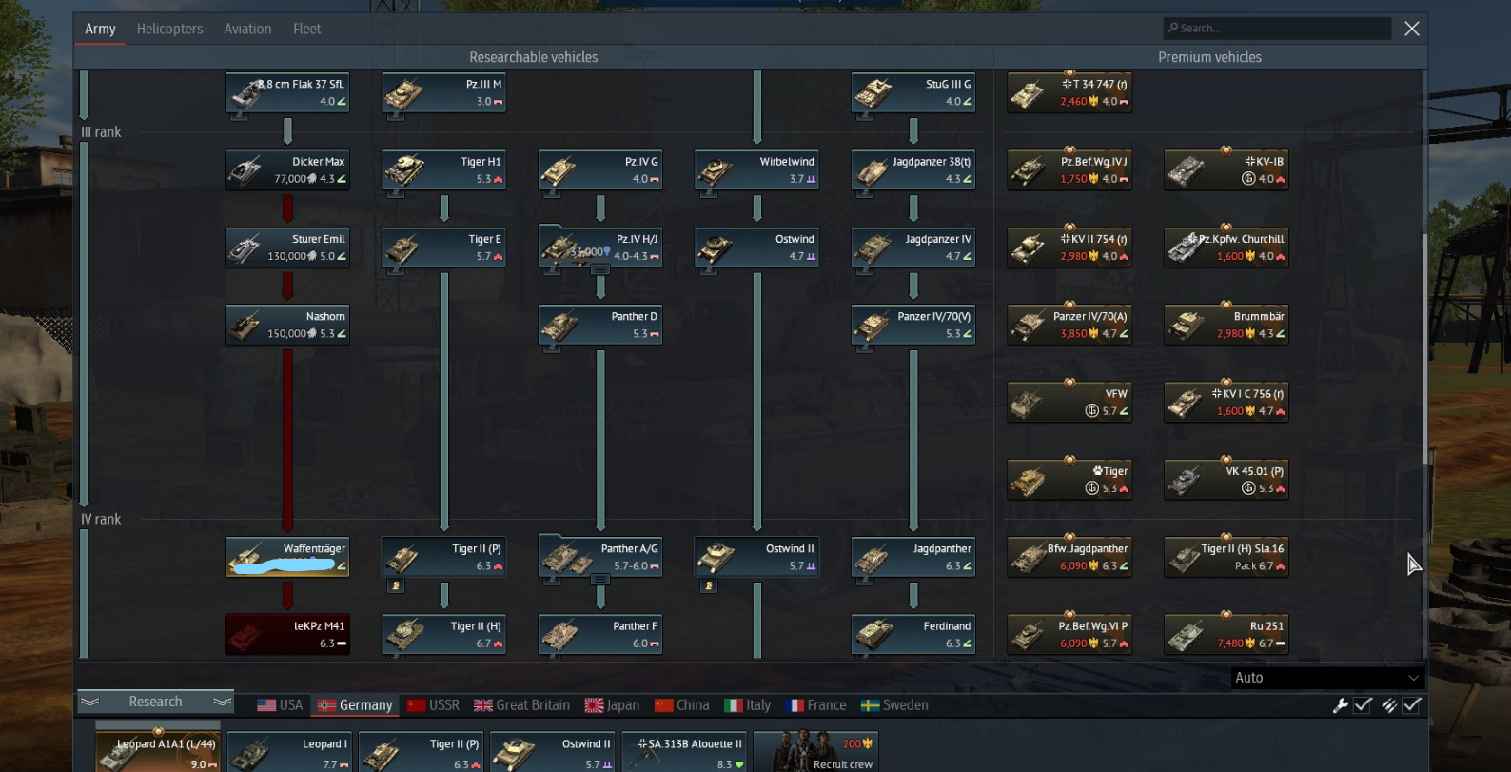This screenshot has height=772, width=1511.
Task: Select the Nashorn vehicle card
Action: click(x=287, y=325)
